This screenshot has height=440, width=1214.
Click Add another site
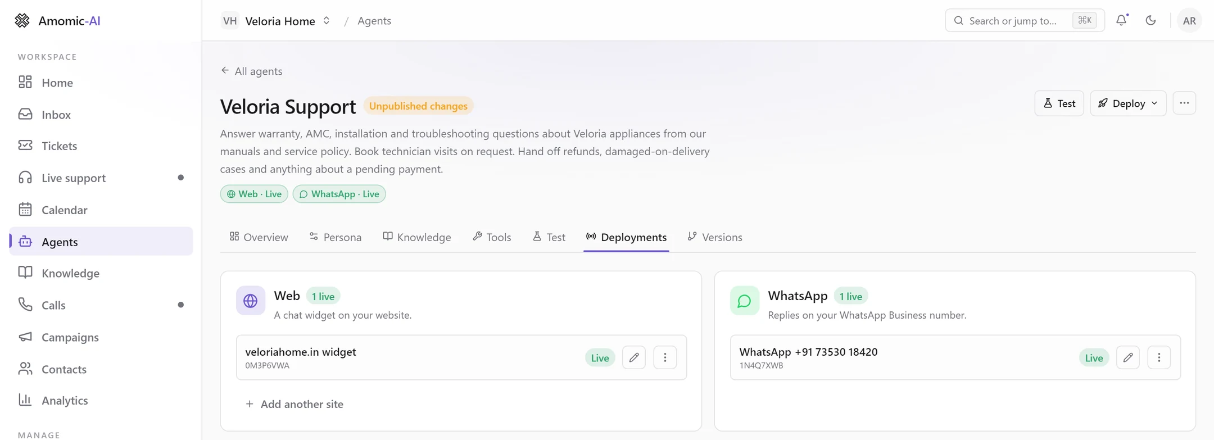294,404
